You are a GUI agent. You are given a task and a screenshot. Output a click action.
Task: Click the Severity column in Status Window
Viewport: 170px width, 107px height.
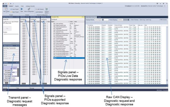click(x=5, y=88)
